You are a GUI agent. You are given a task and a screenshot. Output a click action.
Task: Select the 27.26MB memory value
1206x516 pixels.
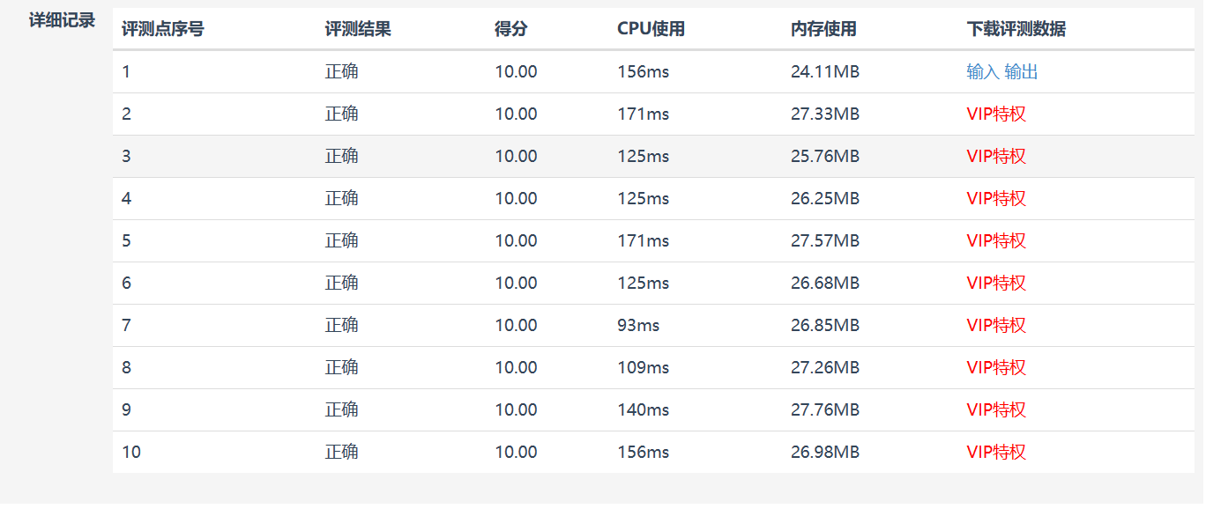click(825, 368)
